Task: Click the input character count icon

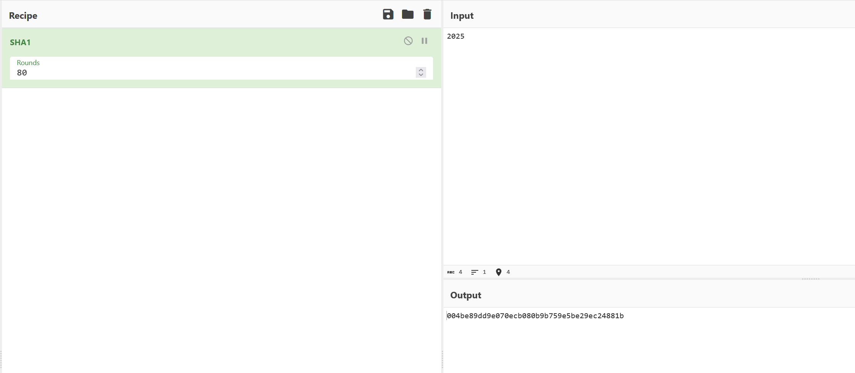Action: click(451, 272)
